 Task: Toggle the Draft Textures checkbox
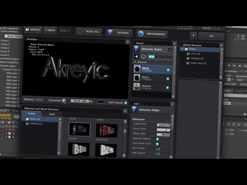coord(126,103)
